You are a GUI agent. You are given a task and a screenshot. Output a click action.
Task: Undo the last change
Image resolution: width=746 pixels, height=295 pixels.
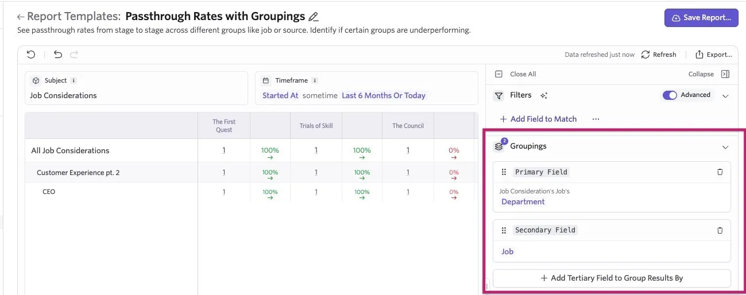click(57, 55)
